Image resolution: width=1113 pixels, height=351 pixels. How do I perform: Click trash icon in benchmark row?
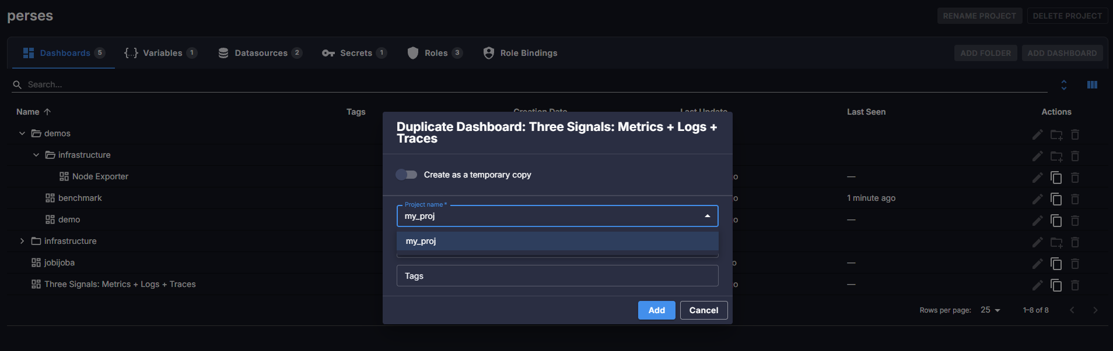click(x=1075, y=199)
